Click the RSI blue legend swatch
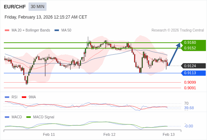 coord(7,97)
